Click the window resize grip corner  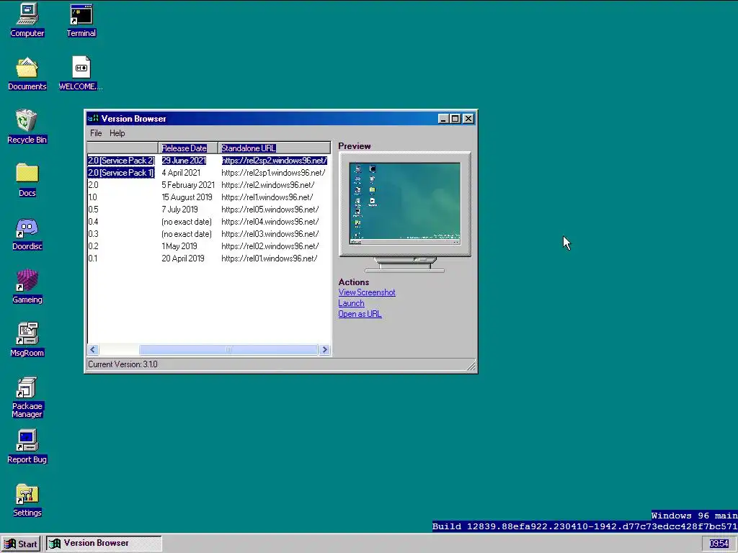[x=471, y=365]
